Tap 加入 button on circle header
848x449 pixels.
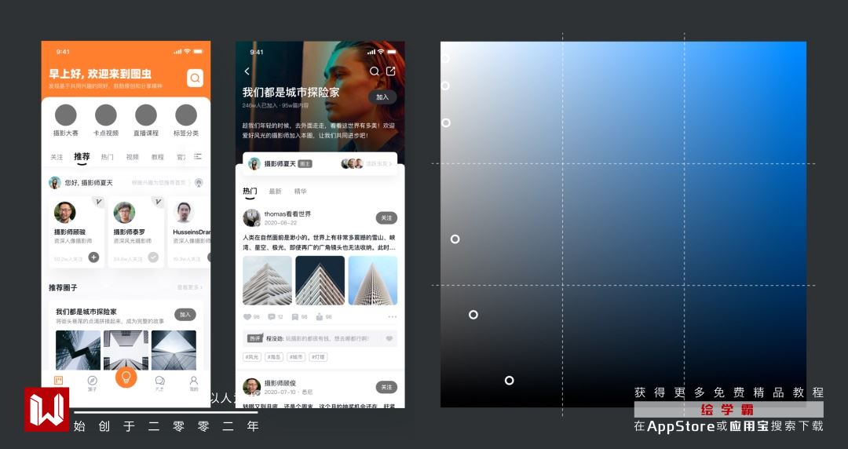click(382, 97)
